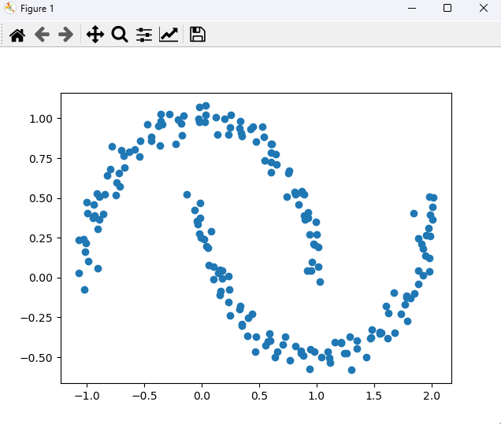Click the x-axis label 1.0

tap(317, 396)
